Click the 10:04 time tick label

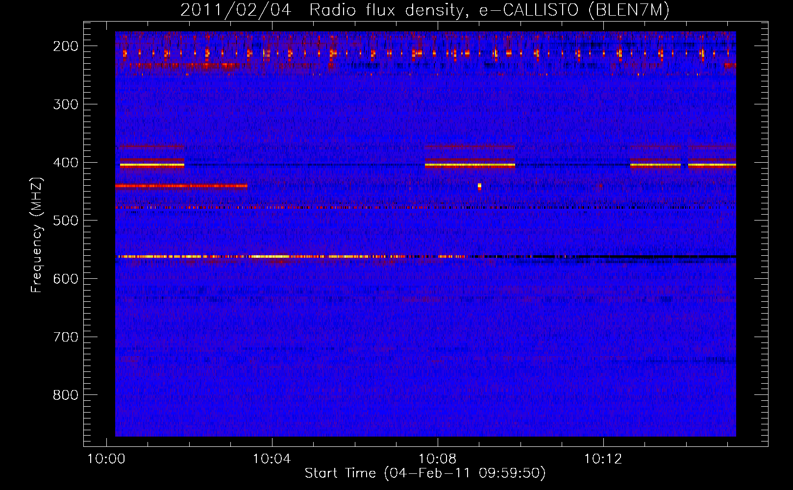pyautogui.click(x=272, y=459)
